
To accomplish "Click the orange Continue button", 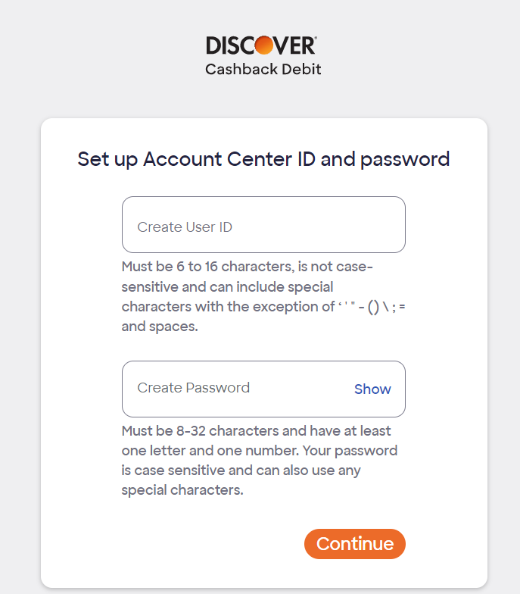I will [354, 544].
